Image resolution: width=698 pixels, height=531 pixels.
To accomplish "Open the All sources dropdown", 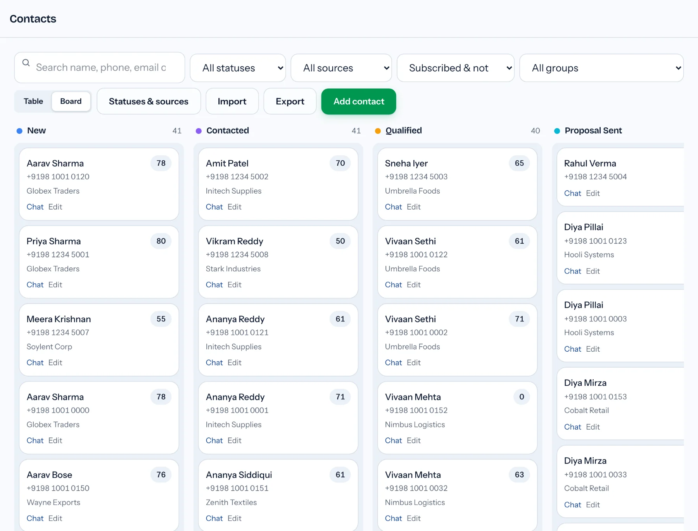I will [x=341, y=68].
